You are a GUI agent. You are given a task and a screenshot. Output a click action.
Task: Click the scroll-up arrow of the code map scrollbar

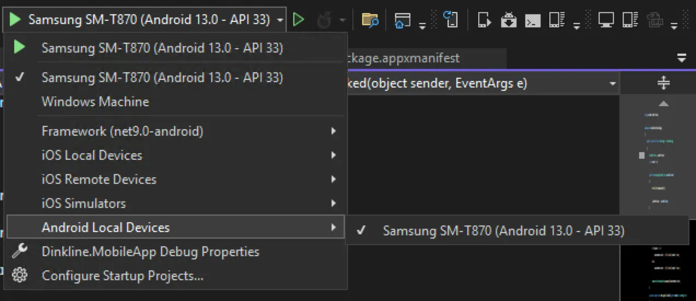pos(663,103)
